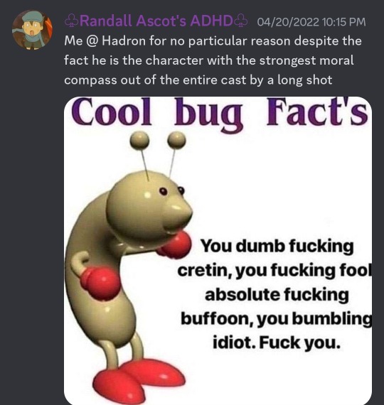
Task: Click the red boxing glove on bug's hip
Action: pos(100,283)
